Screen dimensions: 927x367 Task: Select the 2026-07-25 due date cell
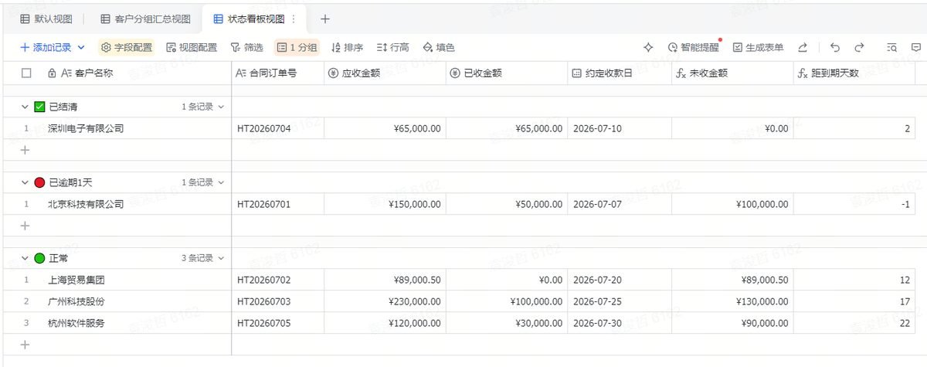pos(620,301)
